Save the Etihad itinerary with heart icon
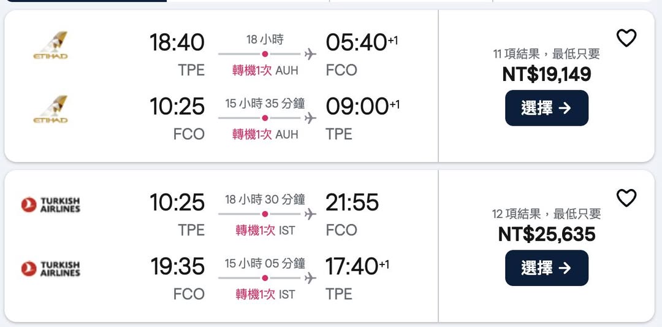Screen dimensions: 662x327 (626, 38)
